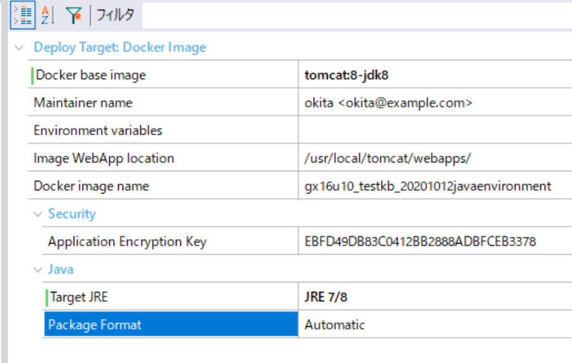Image resolution: width=572 pixels, height=363 pixels.
Task: Collapse the Security section chevron
Action: point(38,214)
